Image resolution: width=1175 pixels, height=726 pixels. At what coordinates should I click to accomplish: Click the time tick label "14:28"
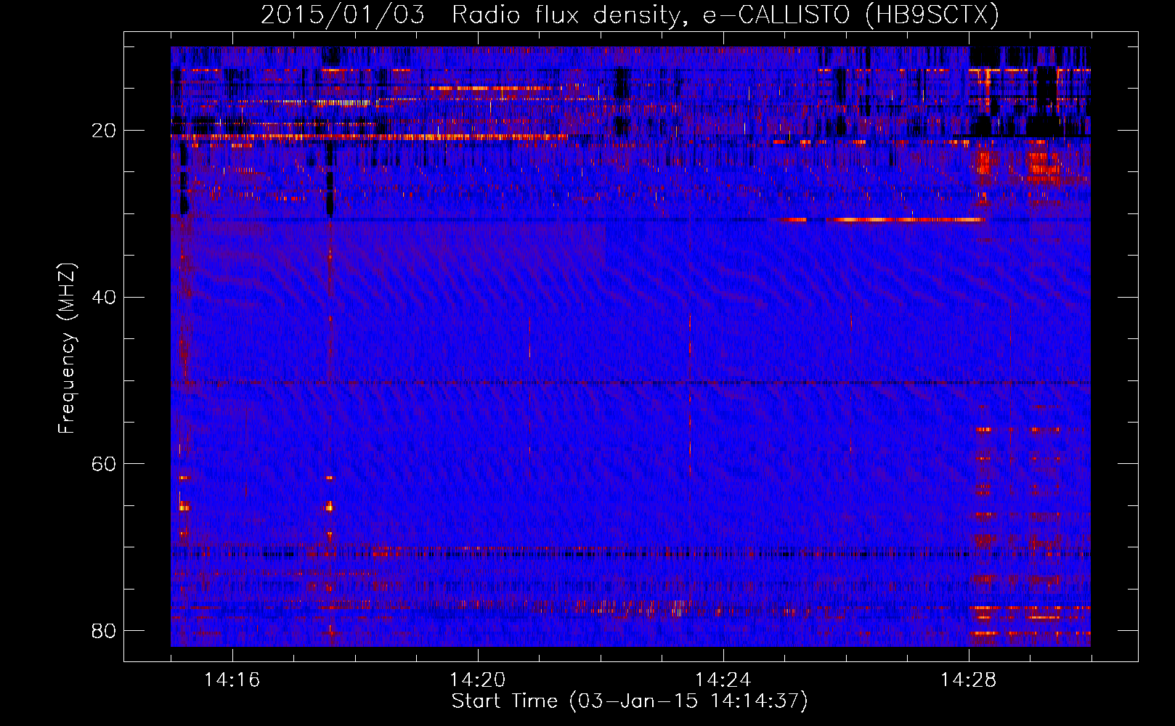click(969, 680)
